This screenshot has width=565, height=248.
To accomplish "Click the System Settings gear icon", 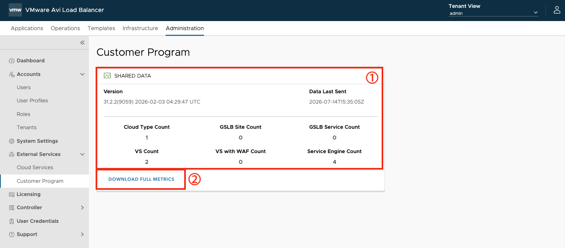I will (x=12, y=141).
